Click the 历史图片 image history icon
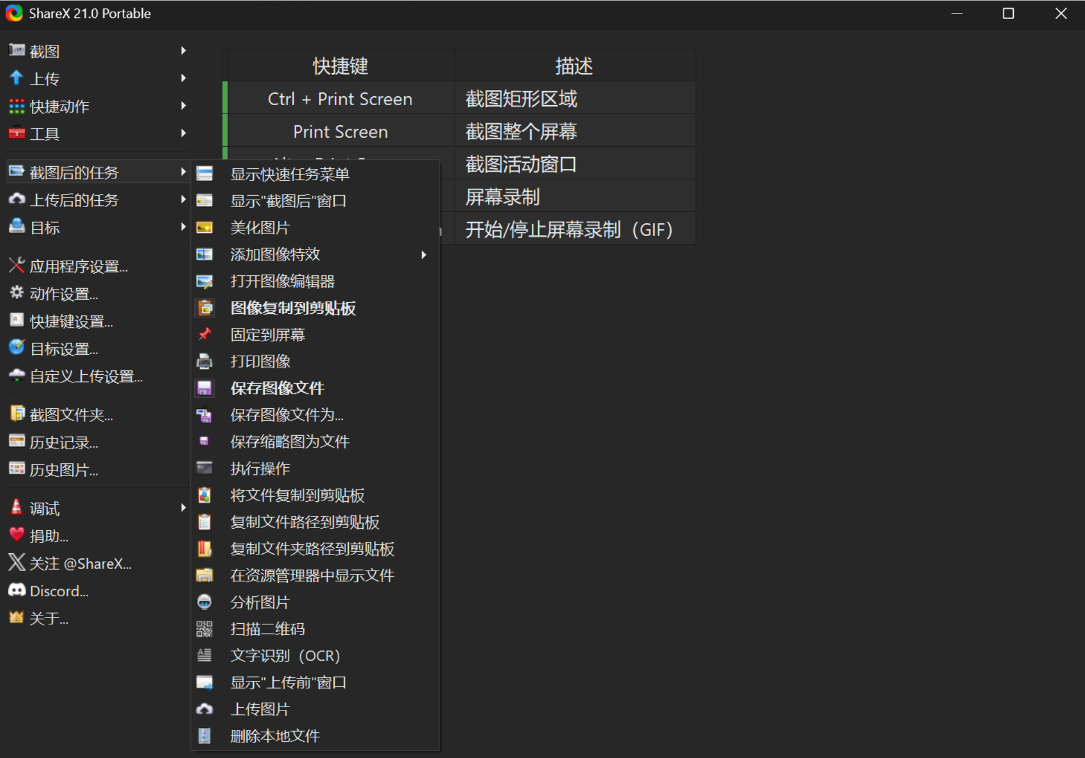Viewport: 1085px width, 758px height. tap(17, 469)
